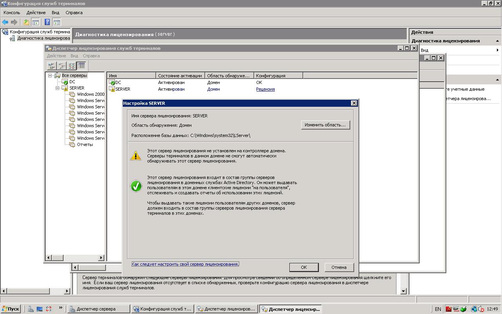
Task: Collapse the SERVER tree node
Action: click(x=57, y=88)
